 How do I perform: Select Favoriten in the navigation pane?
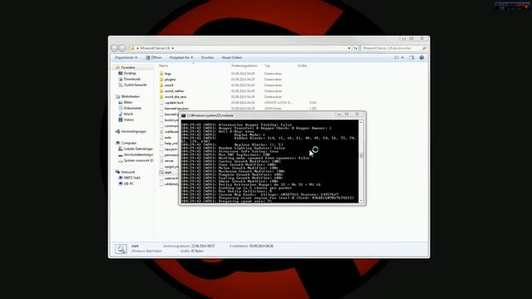click(126, 67)
